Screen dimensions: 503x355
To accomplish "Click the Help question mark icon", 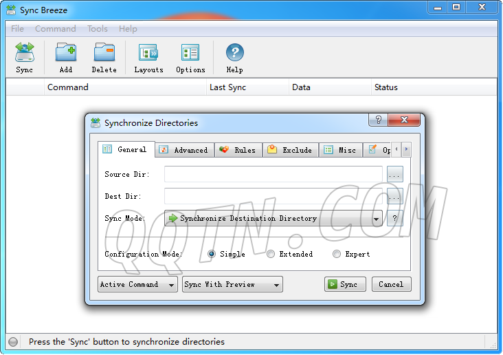I will tap(234, 53).
